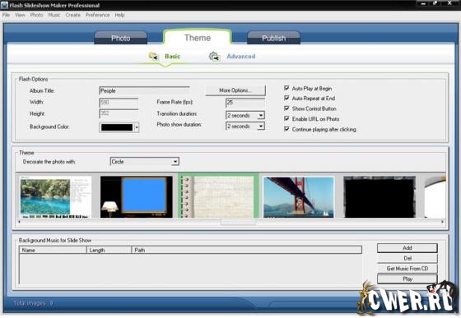
Task: Select the blue screen lamp theme thumbnail
Action: [137, 197]
